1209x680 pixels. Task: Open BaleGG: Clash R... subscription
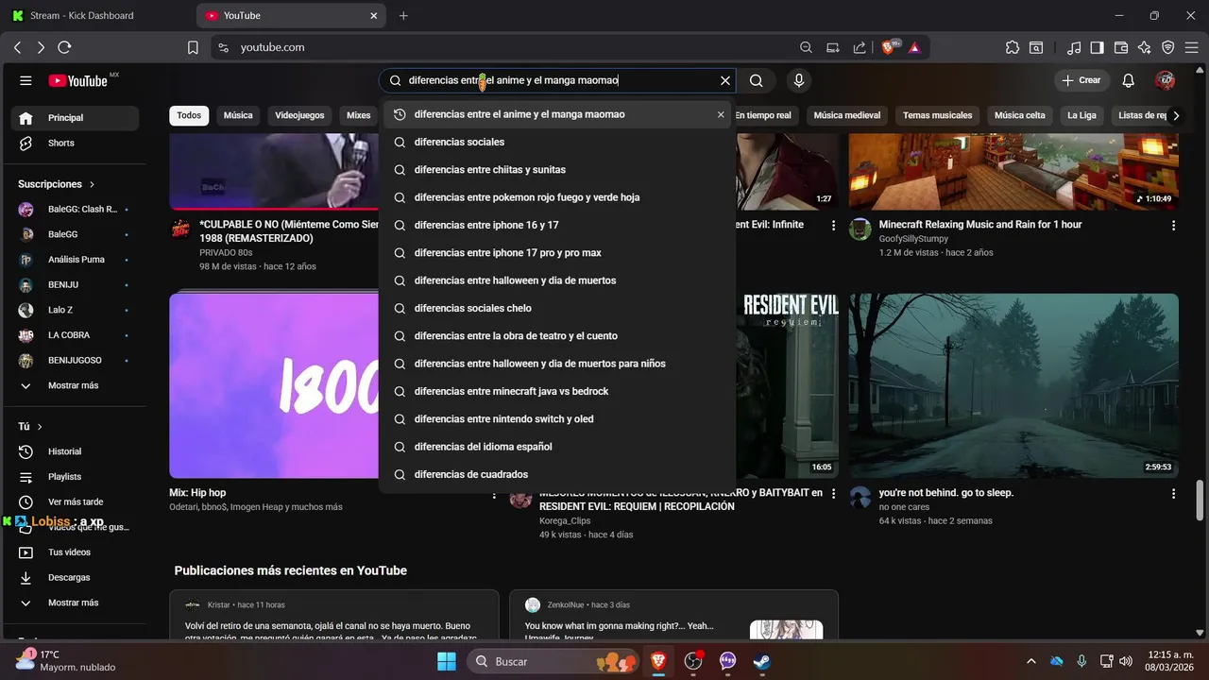click(x=75, y=209)
